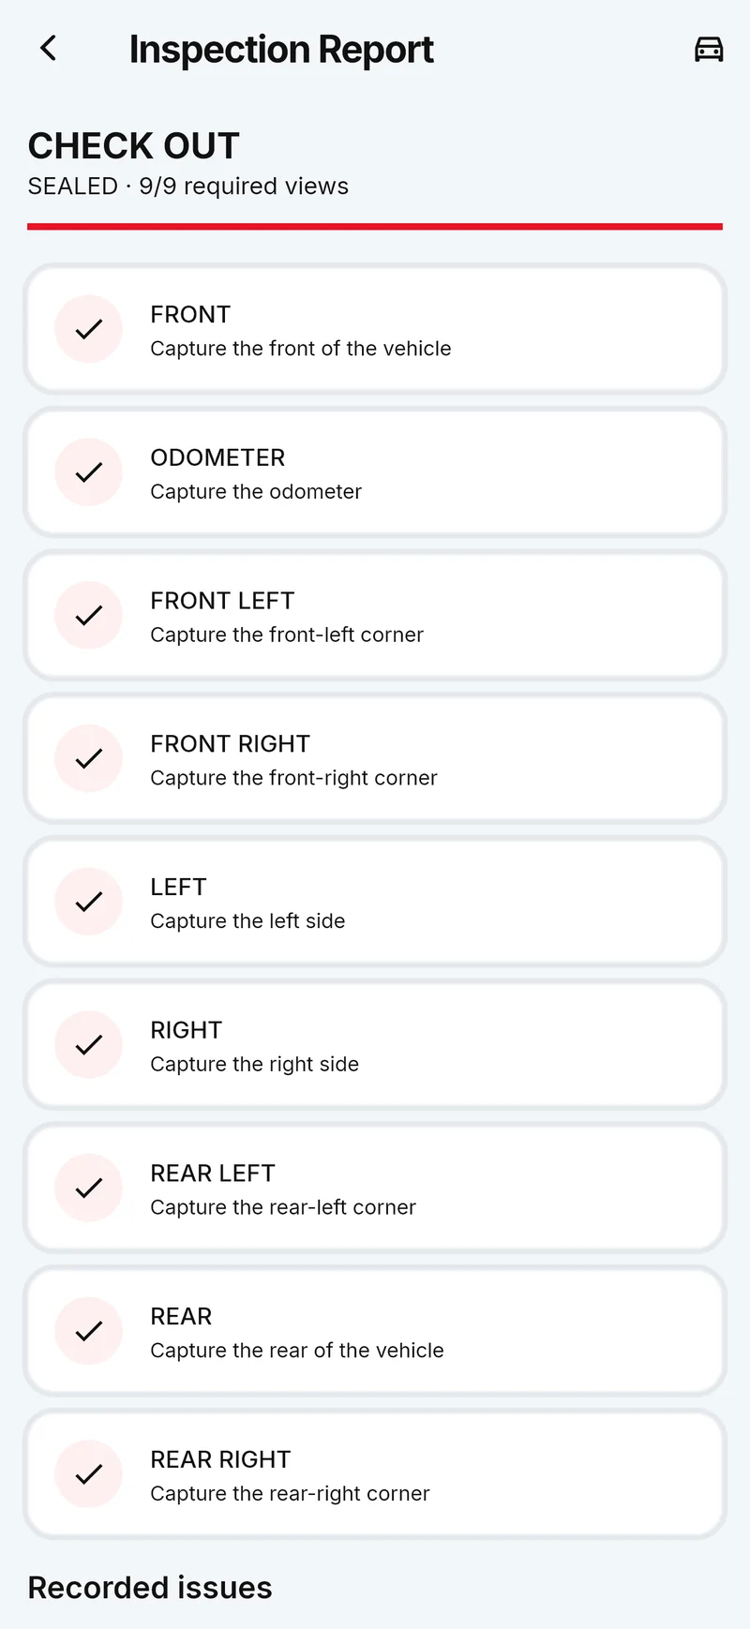Open the ODOMETER capture card
Screen dimensions: 750x1629
[x=375, y=472]
